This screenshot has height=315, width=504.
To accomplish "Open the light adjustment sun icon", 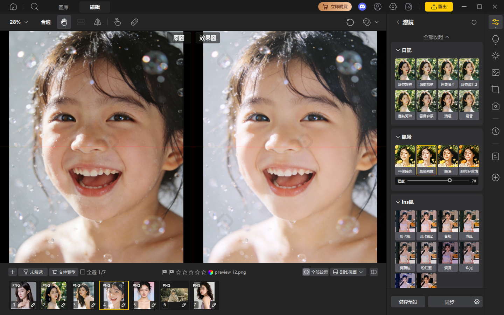I will coord(496,56).
